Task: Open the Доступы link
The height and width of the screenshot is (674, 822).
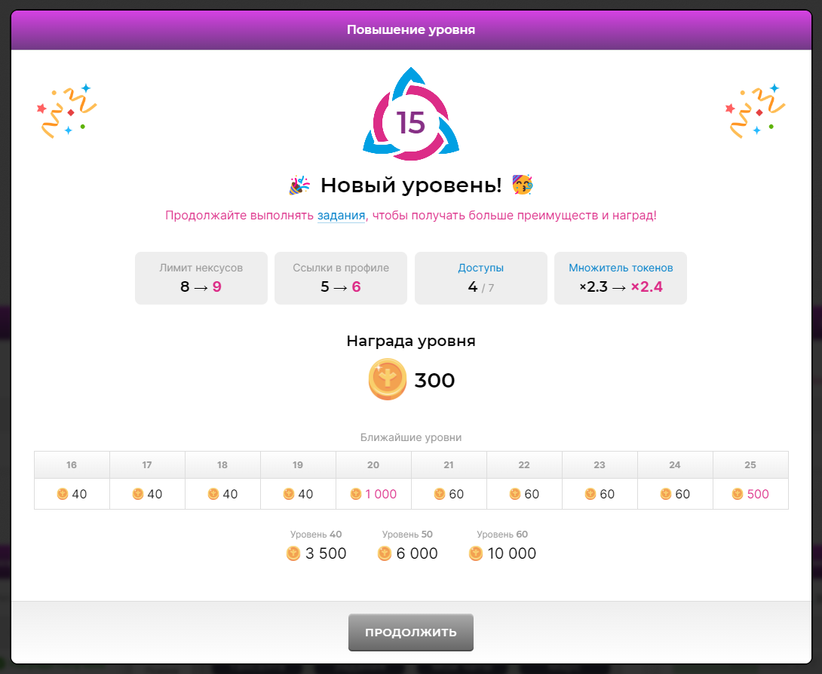Action: click(480, 268)
